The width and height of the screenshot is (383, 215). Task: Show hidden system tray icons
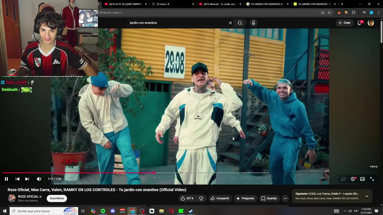tap(345, 211)
